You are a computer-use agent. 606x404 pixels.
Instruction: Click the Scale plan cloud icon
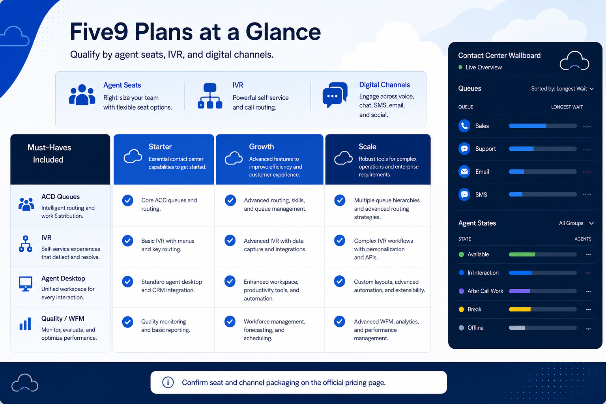[x=344, y=158]
